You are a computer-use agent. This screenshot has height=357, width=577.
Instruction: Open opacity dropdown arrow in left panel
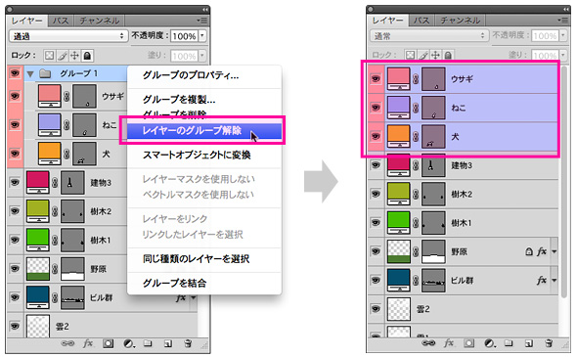pos(202,36)
